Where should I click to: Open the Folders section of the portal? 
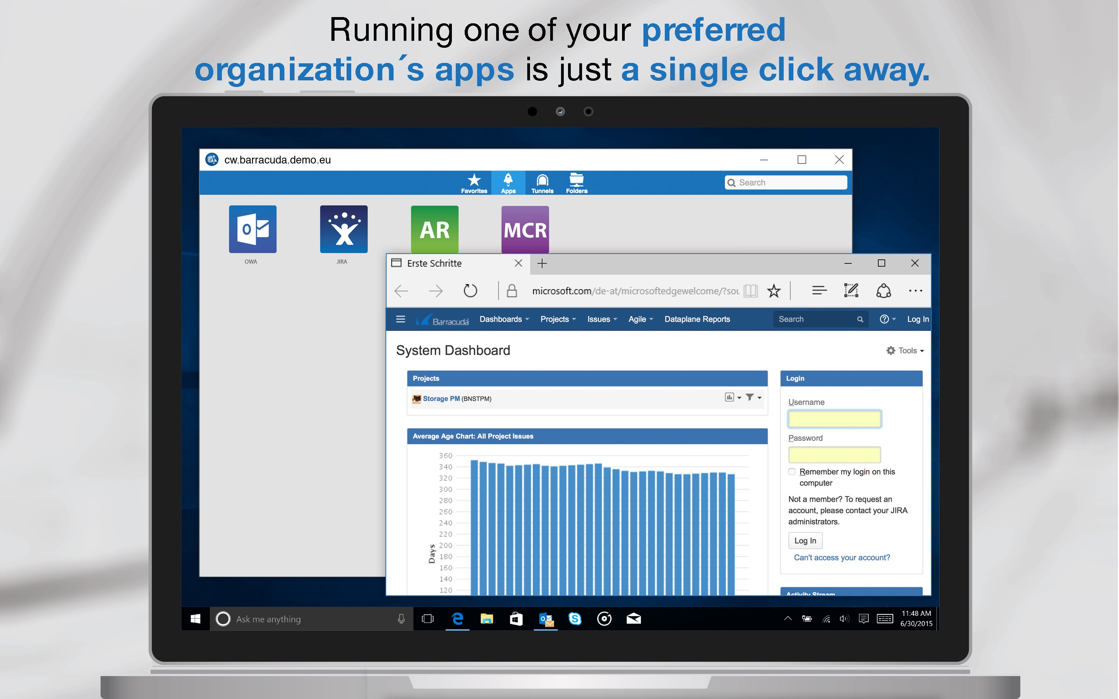576,183
